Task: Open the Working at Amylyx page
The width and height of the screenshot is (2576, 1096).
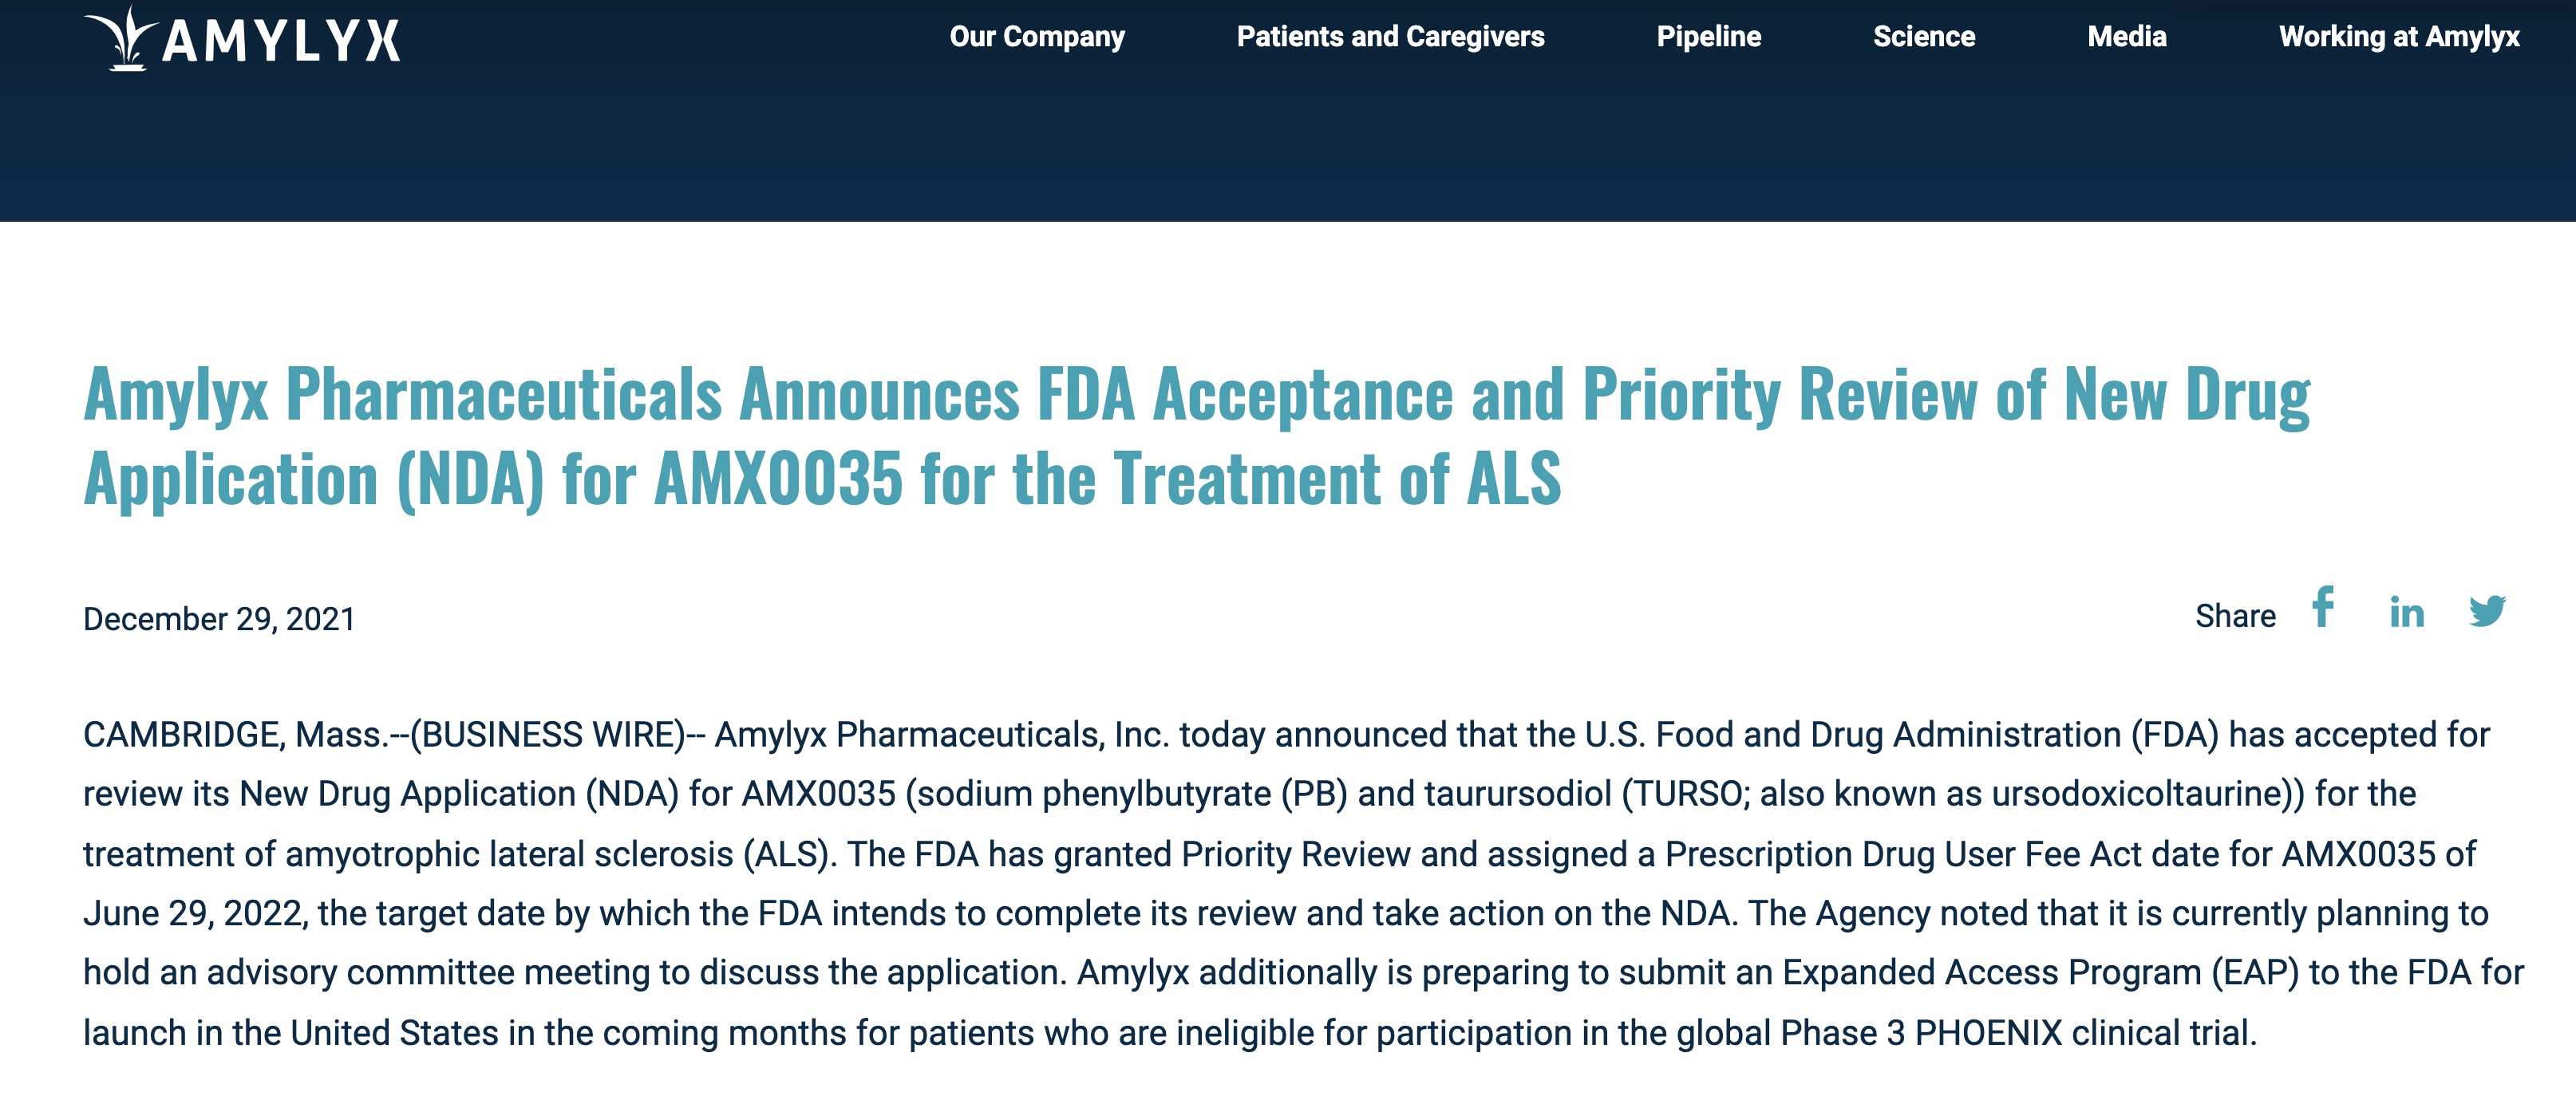Action: point(2398,37)
